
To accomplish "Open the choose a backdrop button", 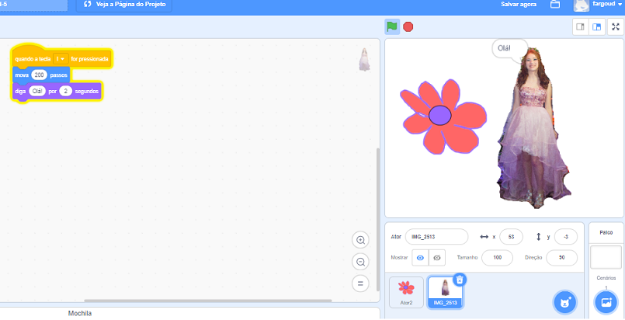I will coord(606,301).
